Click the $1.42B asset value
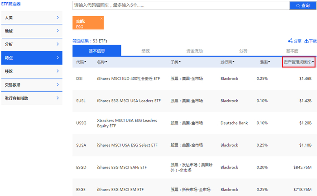Viewport: 317px width, 196px height. (x=305, y=101)
